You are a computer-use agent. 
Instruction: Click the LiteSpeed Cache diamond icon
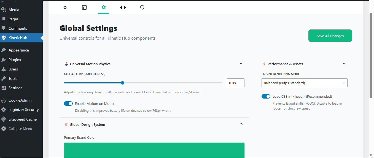4,119
